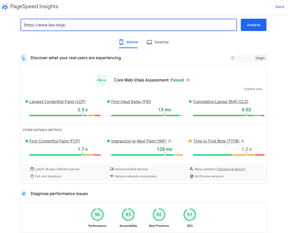
Task: Click the 2.3 s LCP value
Action: [83, 110]
